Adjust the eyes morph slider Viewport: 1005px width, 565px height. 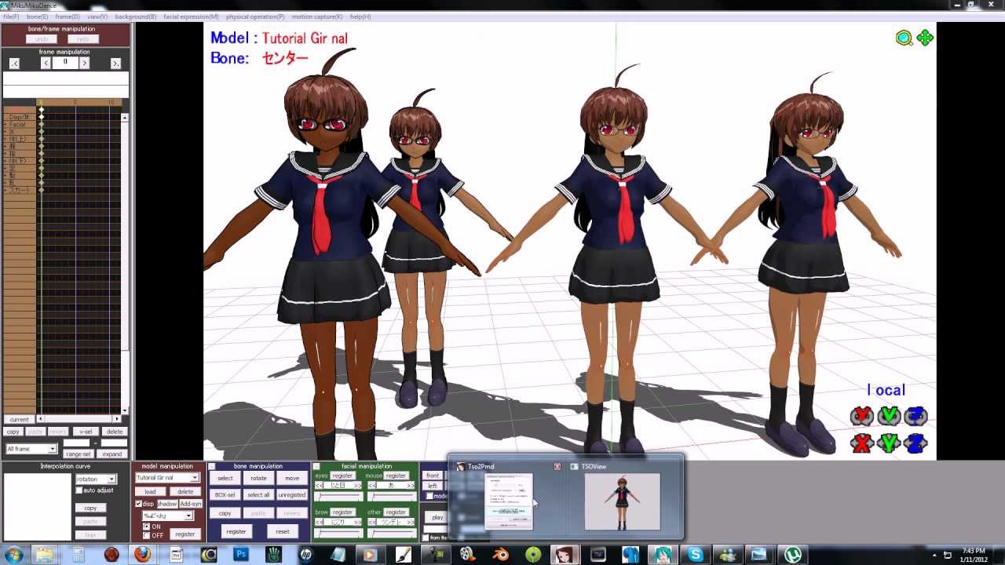click(x=339, y=497)
